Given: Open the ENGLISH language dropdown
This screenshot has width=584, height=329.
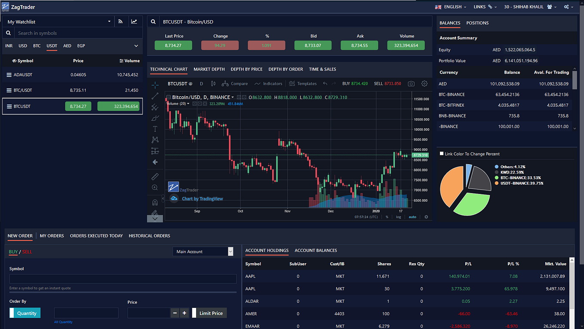Looking at the screenshot, I should click(450, 6).
